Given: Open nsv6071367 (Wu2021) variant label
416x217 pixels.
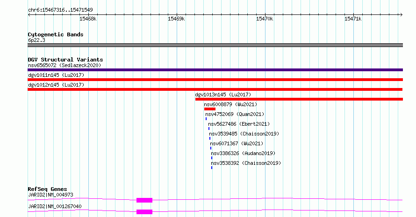Looking at the screenshot, I should pyautogui.click(x=237, y=143).
